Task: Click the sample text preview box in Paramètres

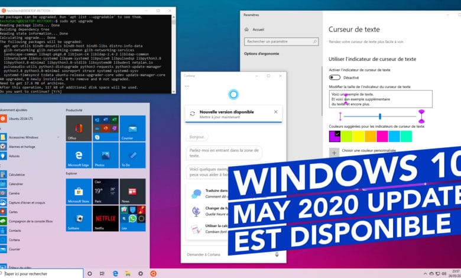Action: coord(381,99)
